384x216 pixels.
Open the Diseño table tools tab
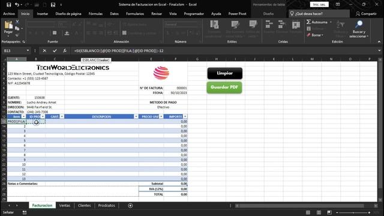tap(268, 14)
